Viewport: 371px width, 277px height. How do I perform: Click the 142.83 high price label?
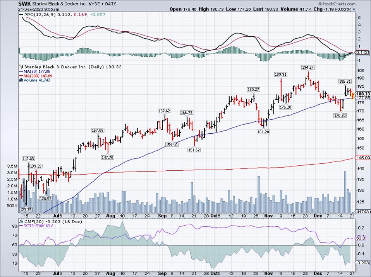[x=28, y=159]
